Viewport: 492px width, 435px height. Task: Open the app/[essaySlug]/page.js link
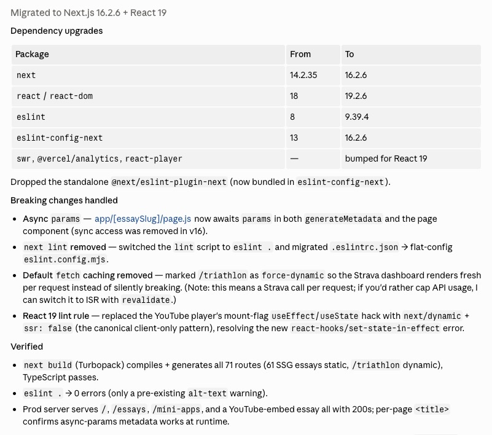143,219
